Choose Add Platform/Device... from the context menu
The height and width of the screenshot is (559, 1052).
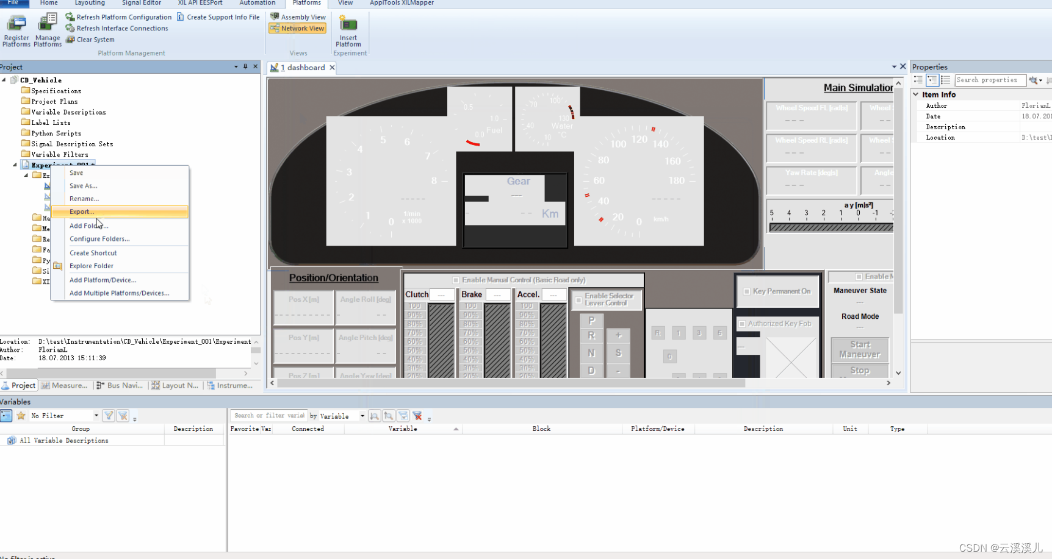click(x=120, y=280)
